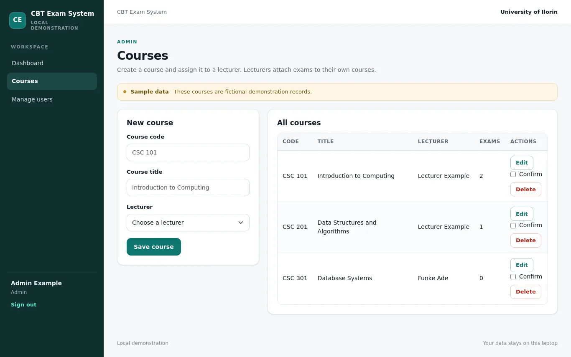The height and width of the screenshot is (357, 571).
Task: Click the Save course button
Action: click(x=154, y=247)
